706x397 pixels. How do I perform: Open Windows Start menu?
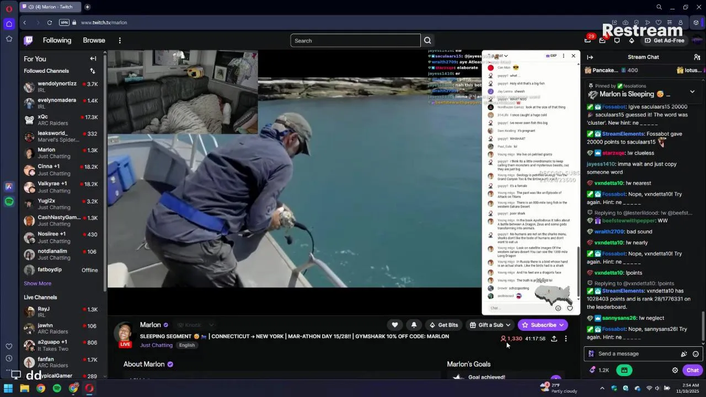(8, 388)
